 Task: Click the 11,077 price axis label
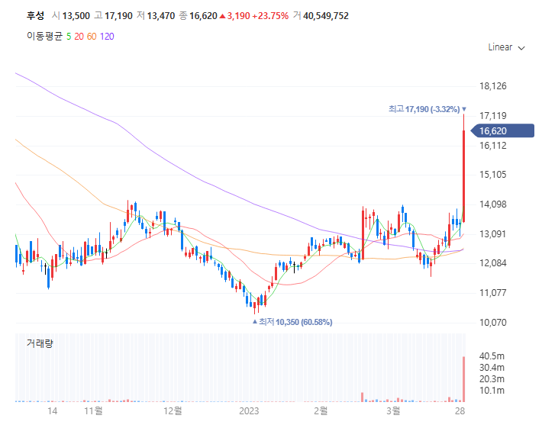(492, 293)
